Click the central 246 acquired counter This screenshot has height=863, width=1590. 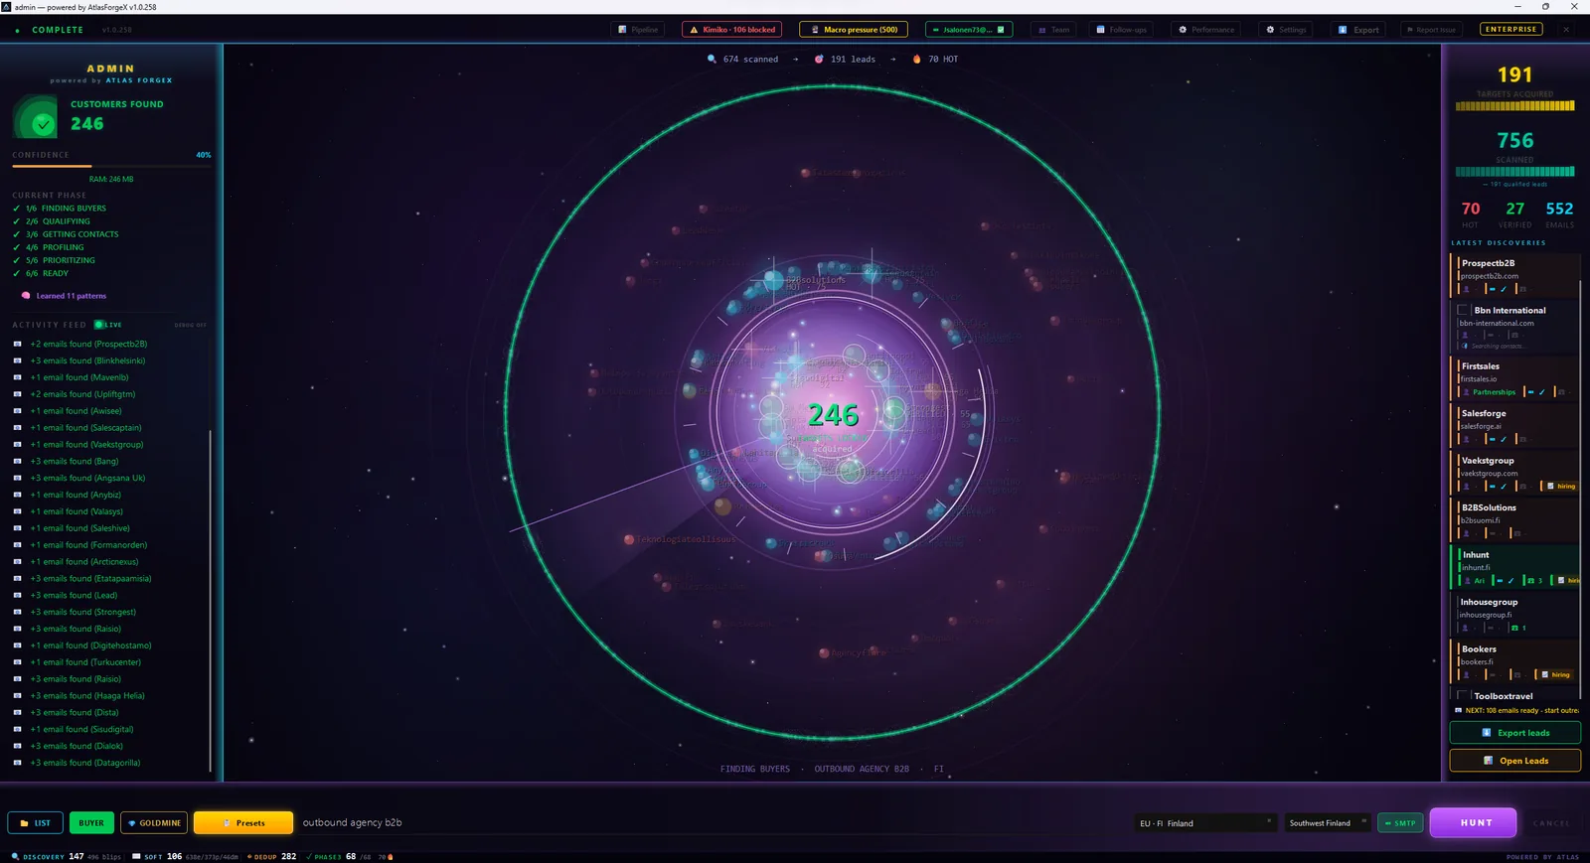(833, 415)
